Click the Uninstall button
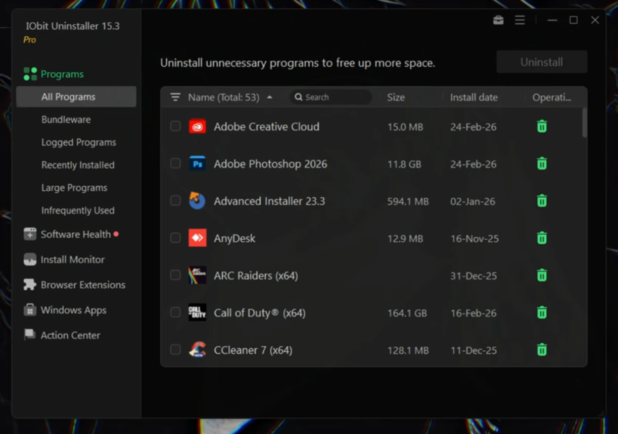Image resolution: width=618 pixels, height=434 pixels. [x=542, y=62]
